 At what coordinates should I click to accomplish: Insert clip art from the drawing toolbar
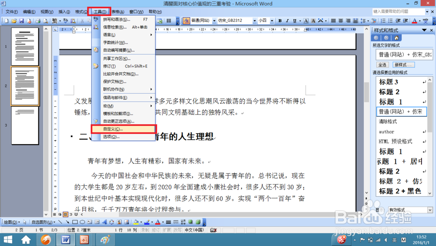click(x=119, y=222)
